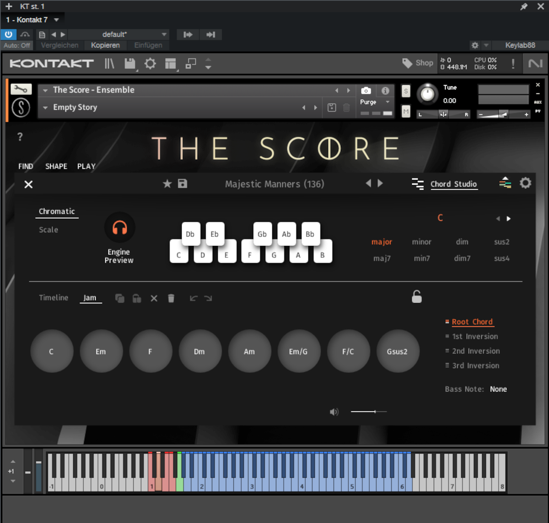Screen dimensions: 549x523
Task: Open The Score settings gear icon
Action: 525,183
